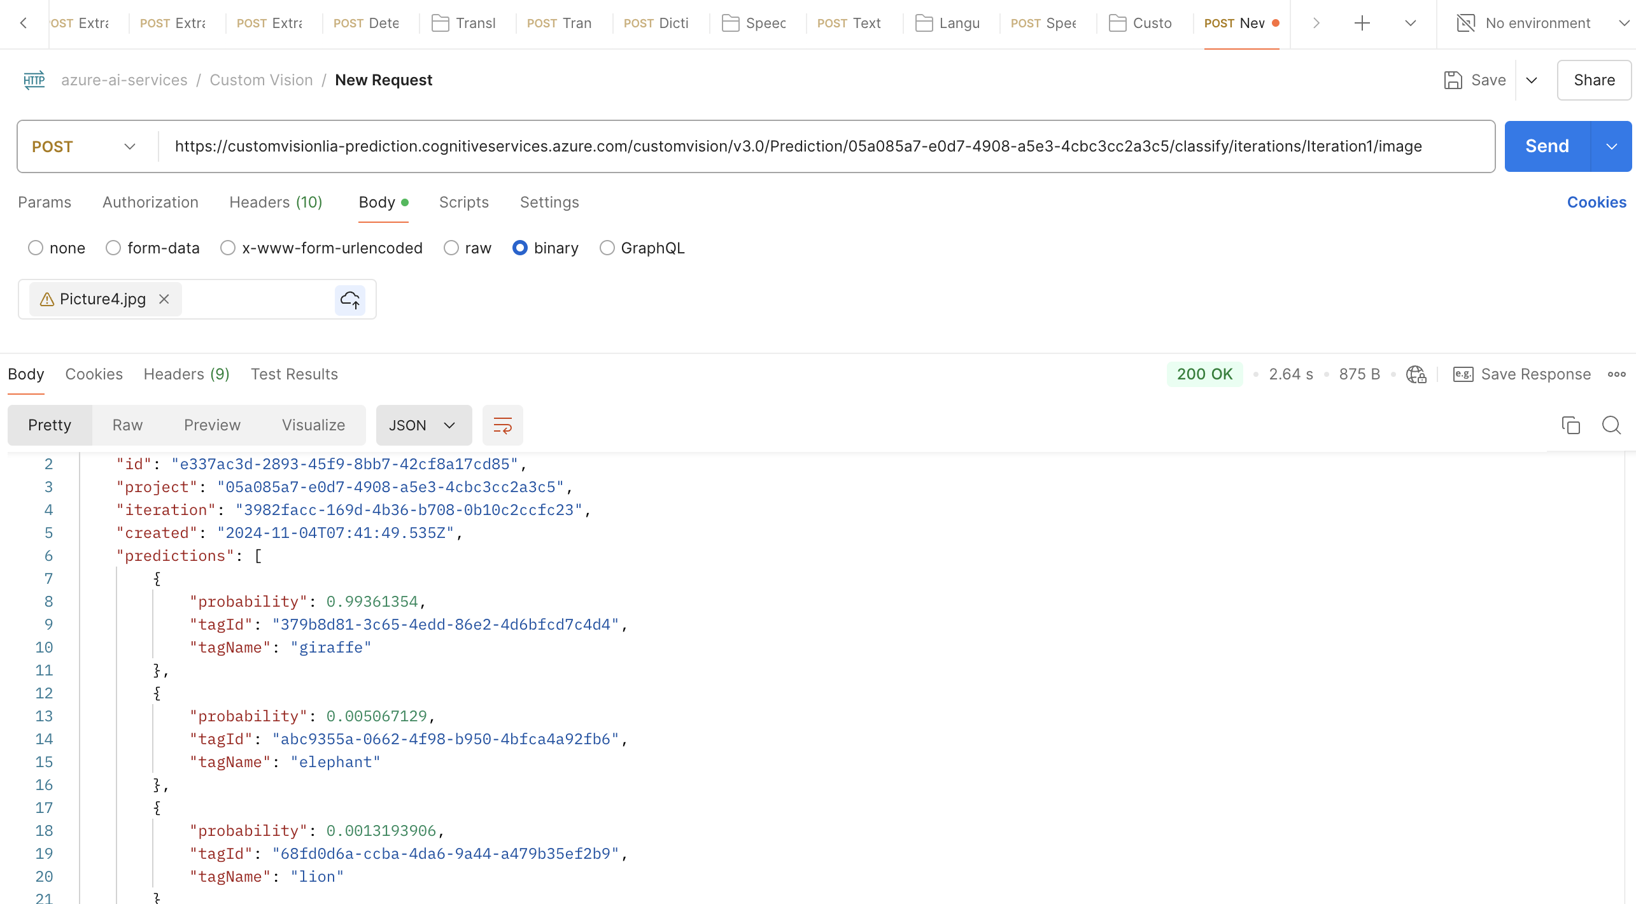Select the Pretty response view
Image resolution: width=1636 pixels, height=904 pixels.
pos(50,425)
